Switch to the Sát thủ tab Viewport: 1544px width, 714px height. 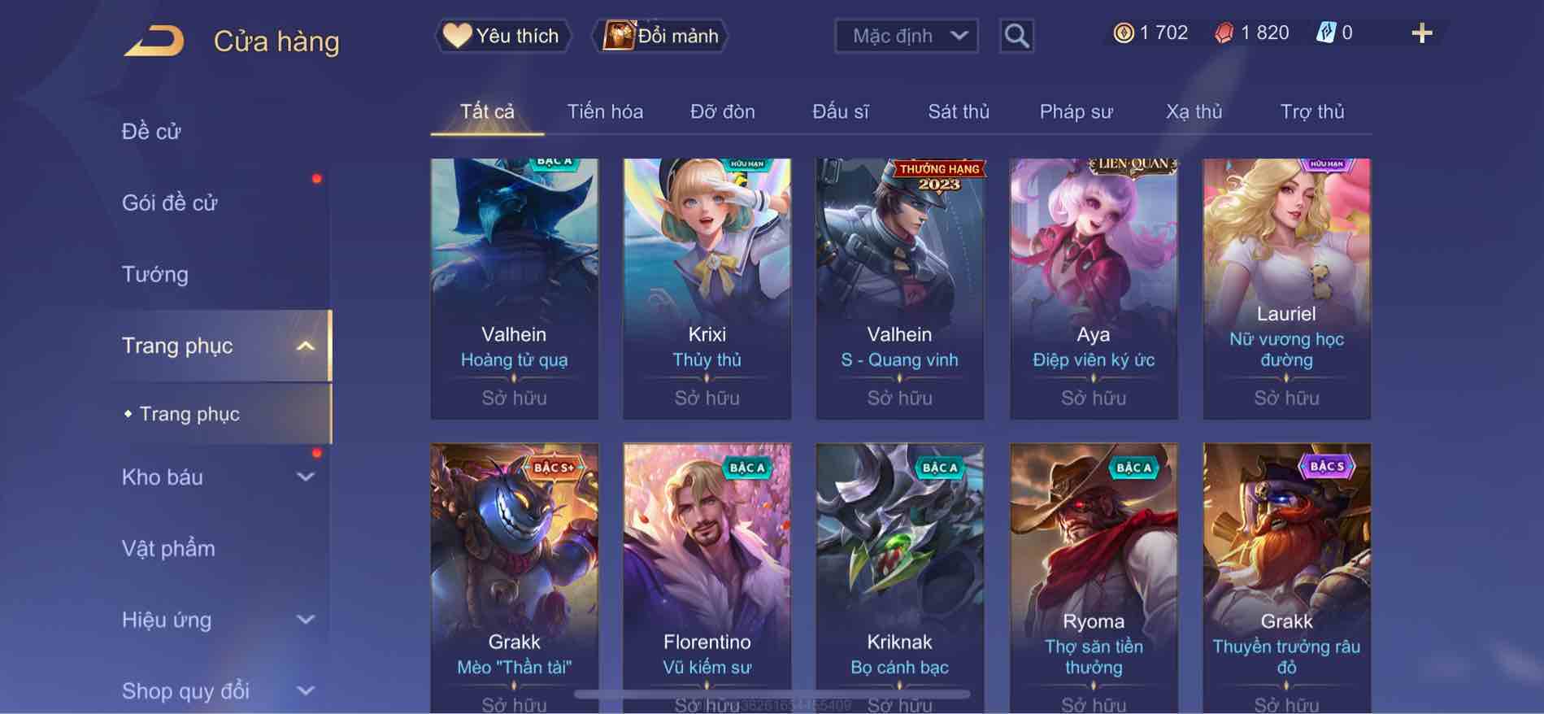pos(959,111)
